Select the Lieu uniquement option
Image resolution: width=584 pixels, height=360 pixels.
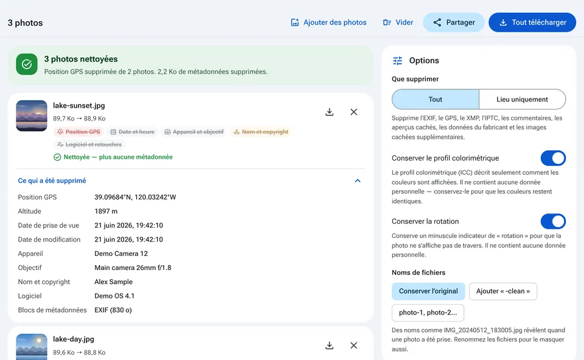[522, 99]
